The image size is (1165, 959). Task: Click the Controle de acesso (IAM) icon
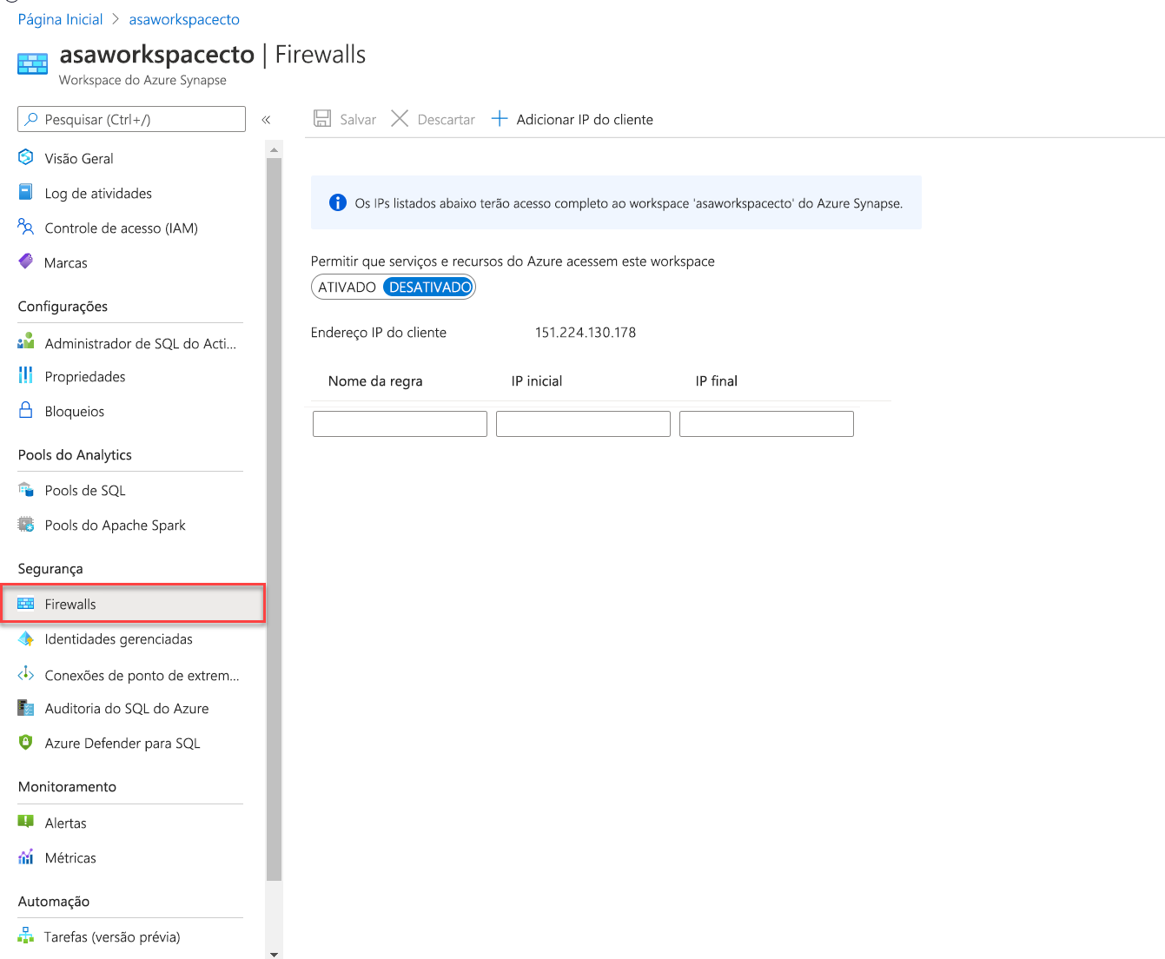26,227
